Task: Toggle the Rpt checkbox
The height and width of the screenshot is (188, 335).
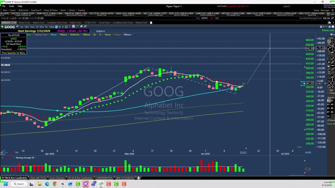Action: [328, 90]
